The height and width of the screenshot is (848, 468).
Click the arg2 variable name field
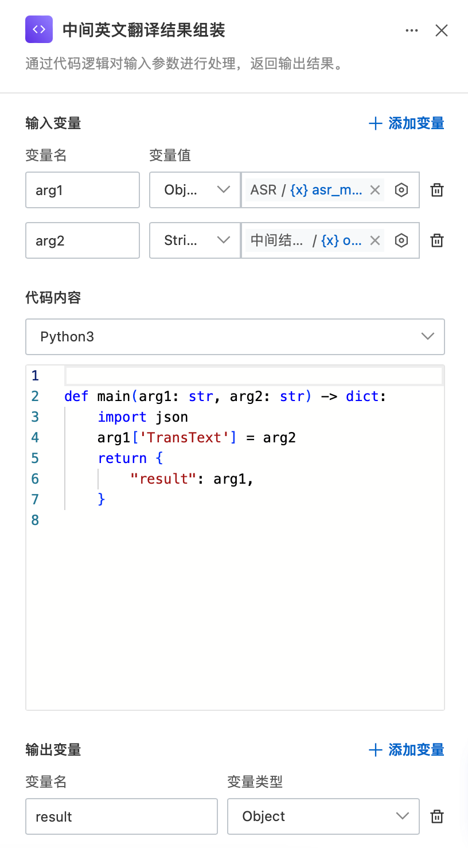pyautogui.click(x=83, y=240)
